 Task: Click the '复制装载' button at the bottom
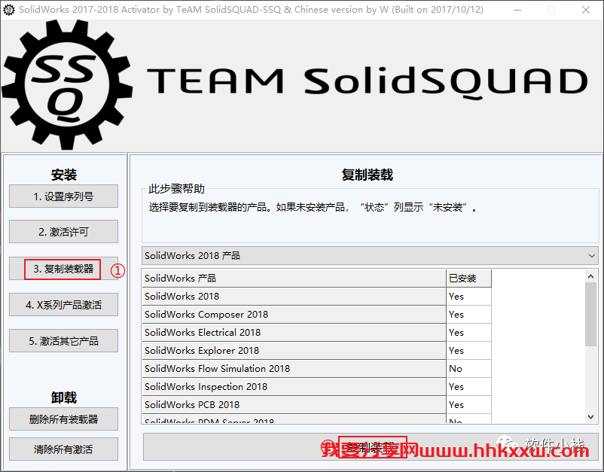click(x=371, y=447)
